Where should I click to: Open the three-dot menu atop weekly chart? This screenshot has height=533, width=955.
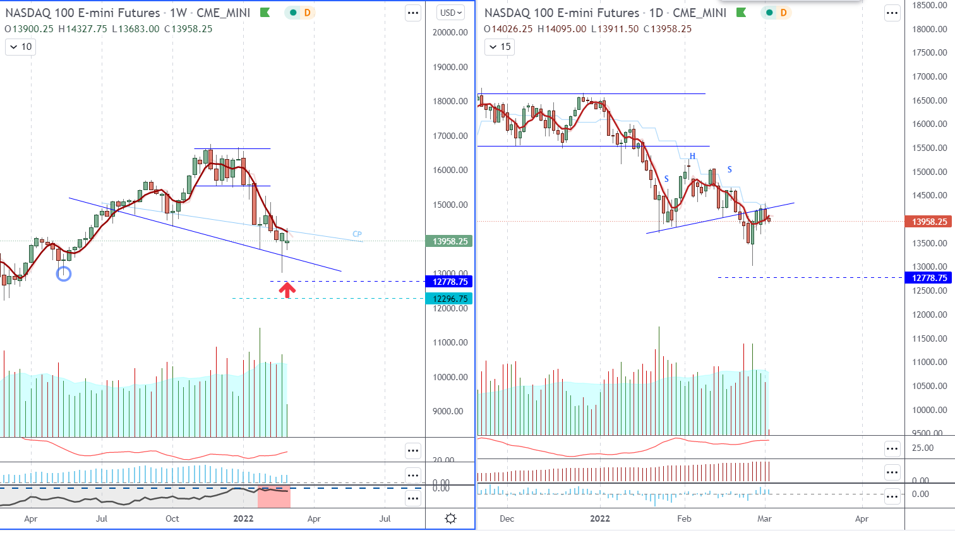pos(413,13)
